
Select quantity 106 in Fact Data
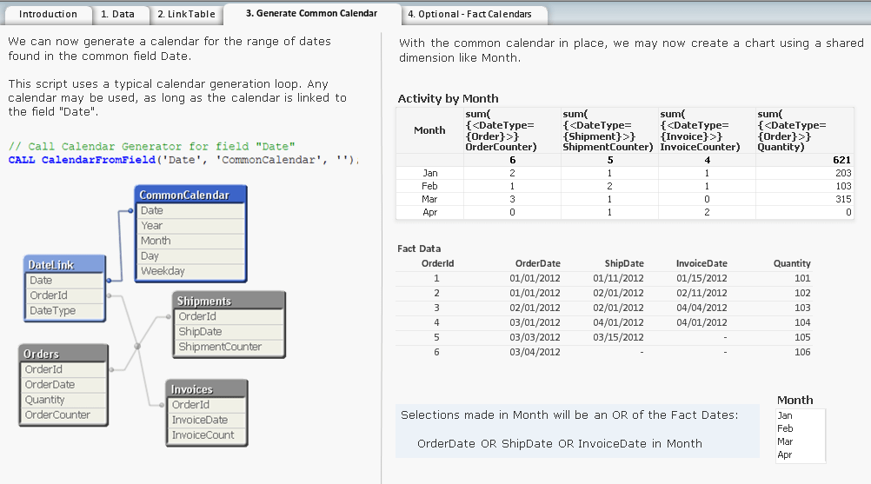click(802, 352)
